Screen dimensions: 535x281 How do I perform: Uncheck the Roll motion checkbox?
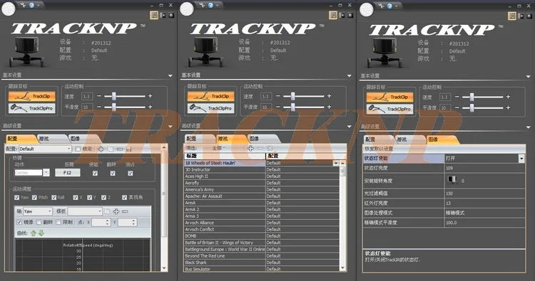(54, 197)
